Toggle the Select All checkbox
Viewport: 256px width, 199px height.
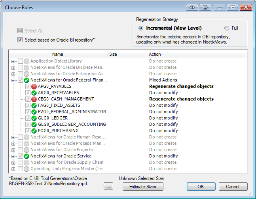(20, 31)
